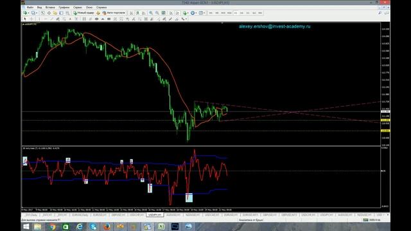Select the Rectangle shape tool
The image size is (411, 231).
[x=109, y=19]
